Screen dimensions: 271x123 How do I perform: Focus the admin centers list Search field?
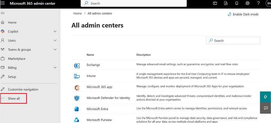click(233, 40)
